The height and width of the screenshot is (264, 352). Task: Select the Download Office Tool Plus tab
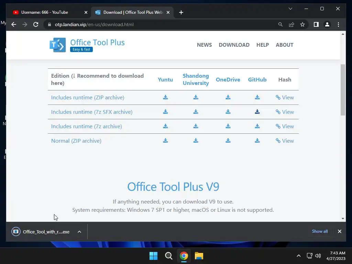133,12
